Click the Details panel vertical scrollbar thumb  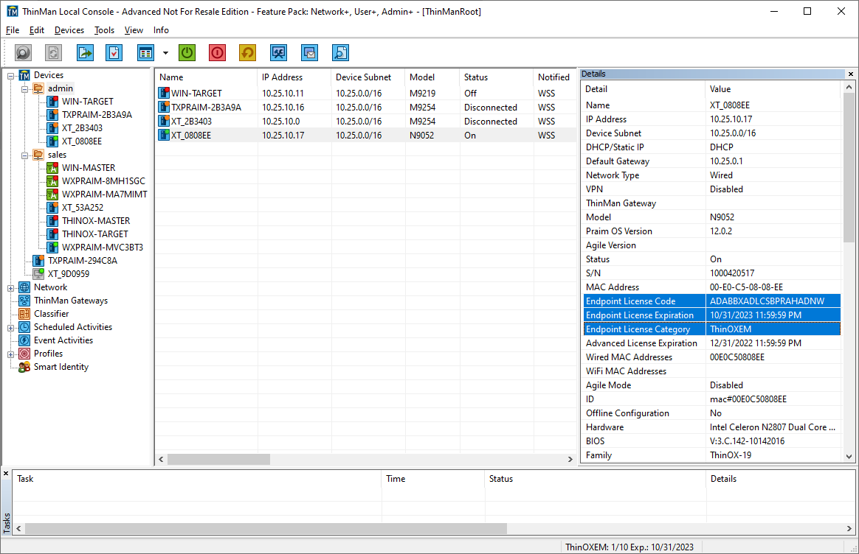[849, 168]
